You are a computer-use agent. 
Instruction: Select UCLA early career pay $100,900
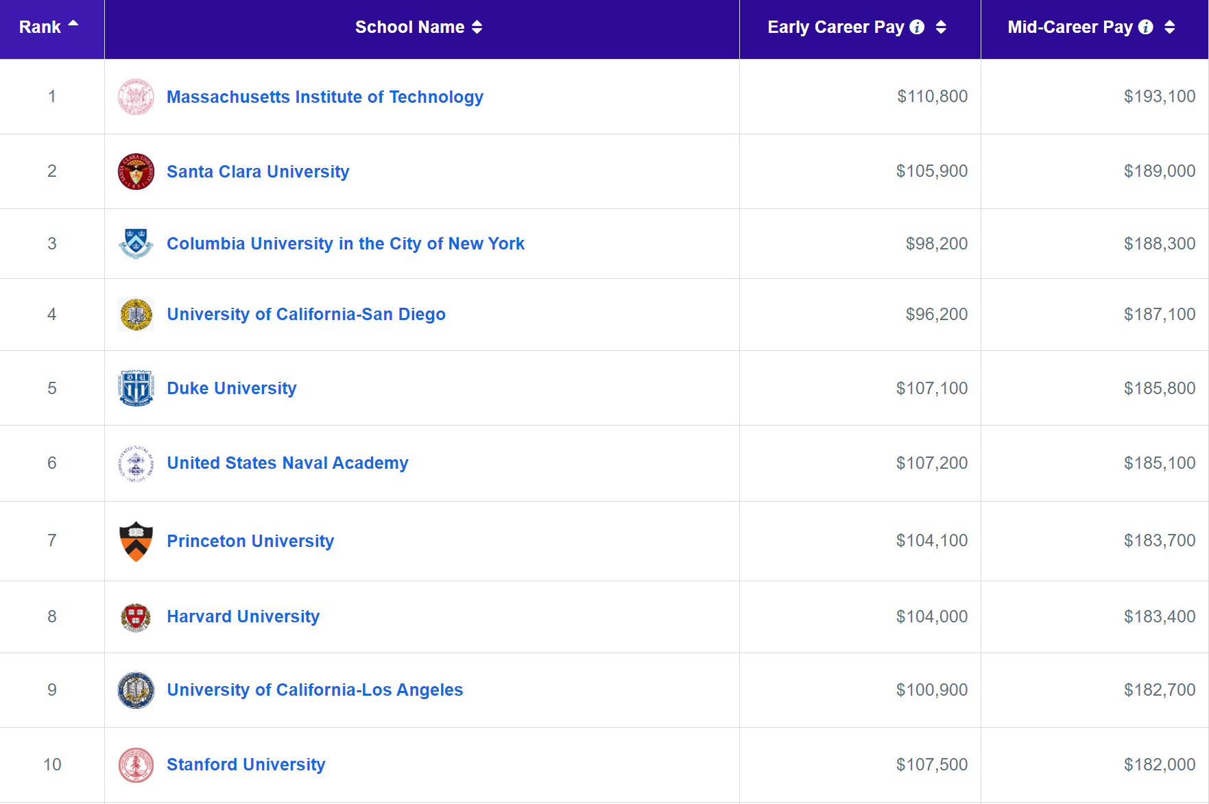(x=932, y=690)
